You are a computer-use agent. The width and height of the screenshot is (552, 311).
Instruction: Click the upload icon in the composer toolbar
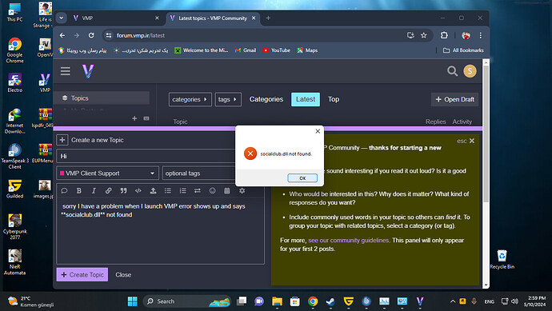coord(153,191)
